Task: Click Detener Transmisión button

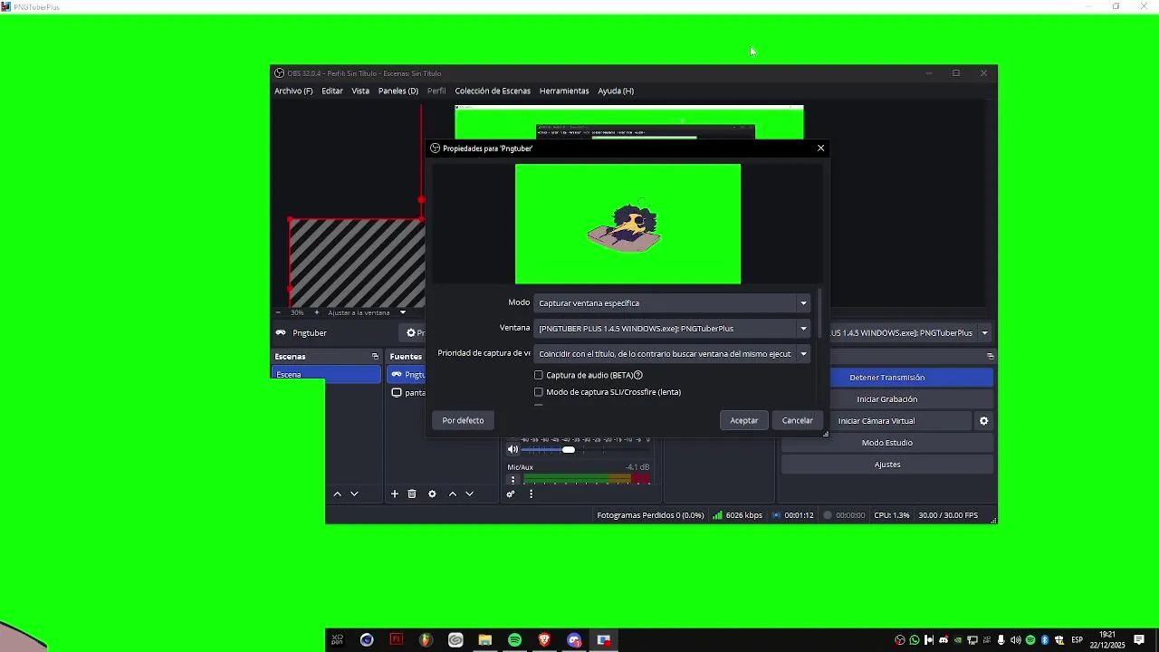Action: click(x=887, y=378)
